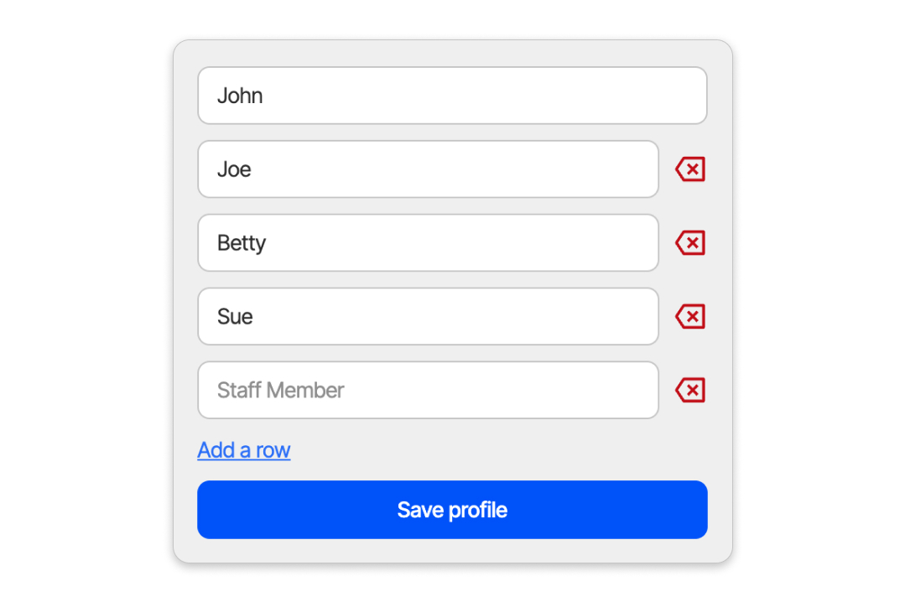The height and width of the screenshot is (602, 905).
Task: Click the empty Staff Member placeholder field
Action: pyautogui.click(x=429, y=390)
